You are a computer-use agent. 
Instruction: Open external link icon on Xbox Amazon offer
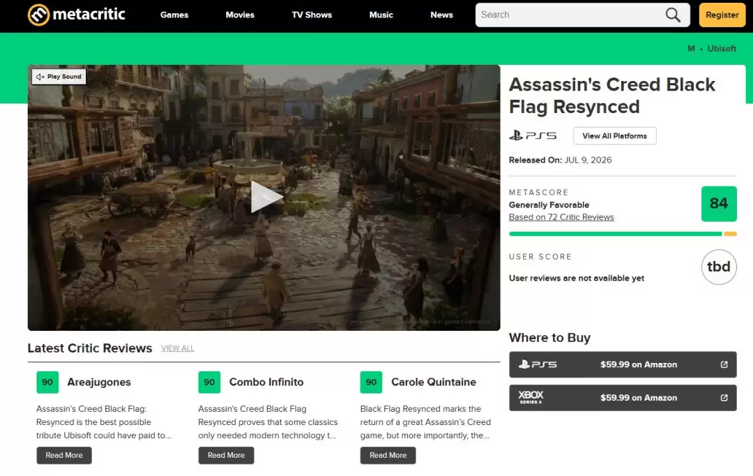coord(724,398)
